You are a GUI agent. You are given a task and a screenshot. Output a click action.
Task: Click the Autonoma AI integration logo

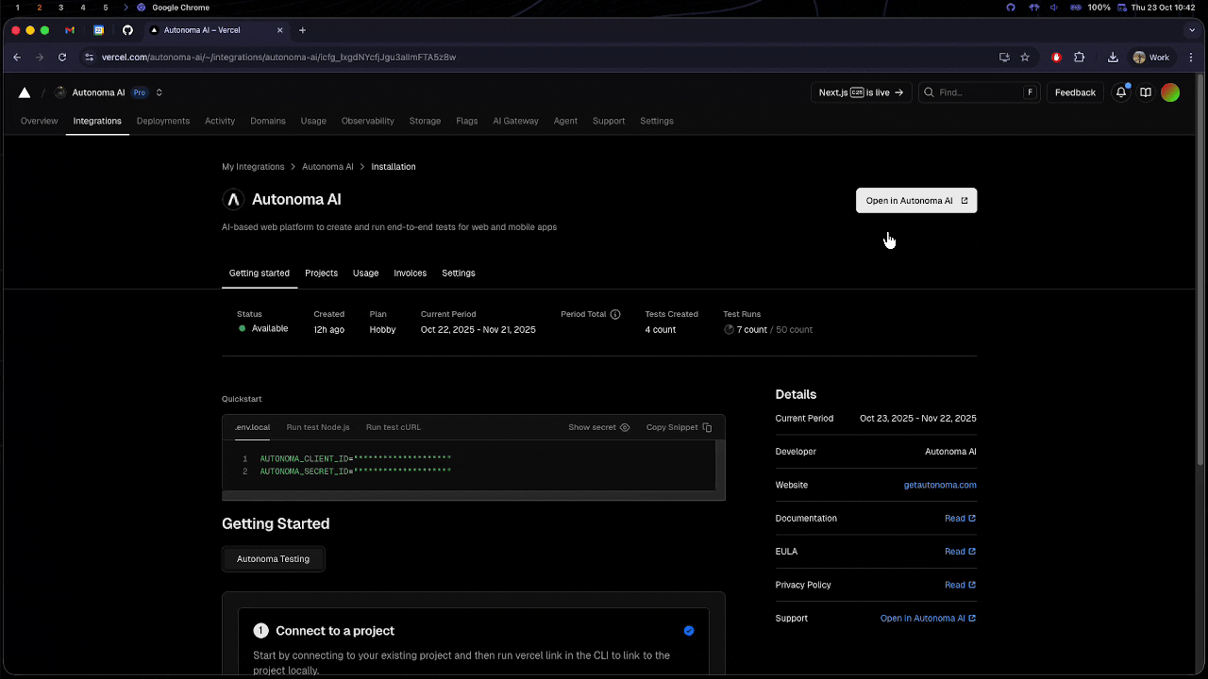pos(233,199)
